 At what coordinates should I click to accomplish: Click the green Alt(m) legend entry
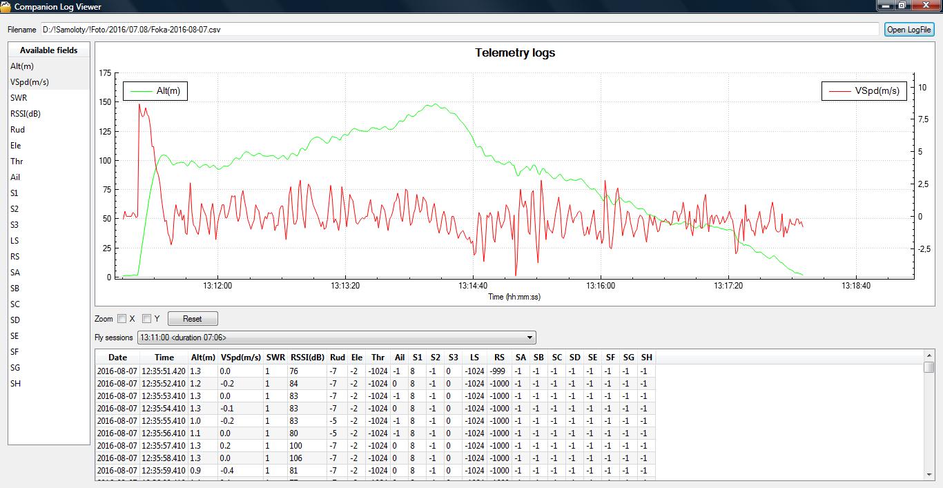click(x=155, y=90)
